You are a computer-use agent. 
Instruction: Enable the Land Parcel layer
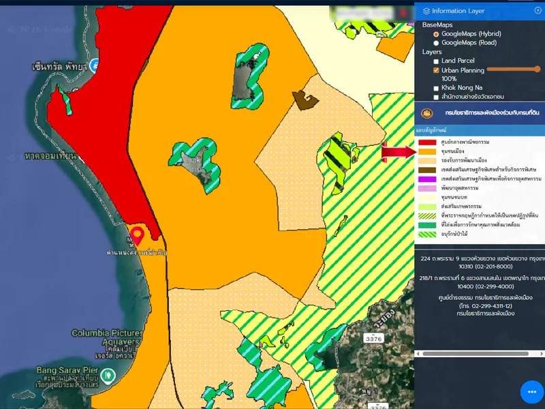436,61
